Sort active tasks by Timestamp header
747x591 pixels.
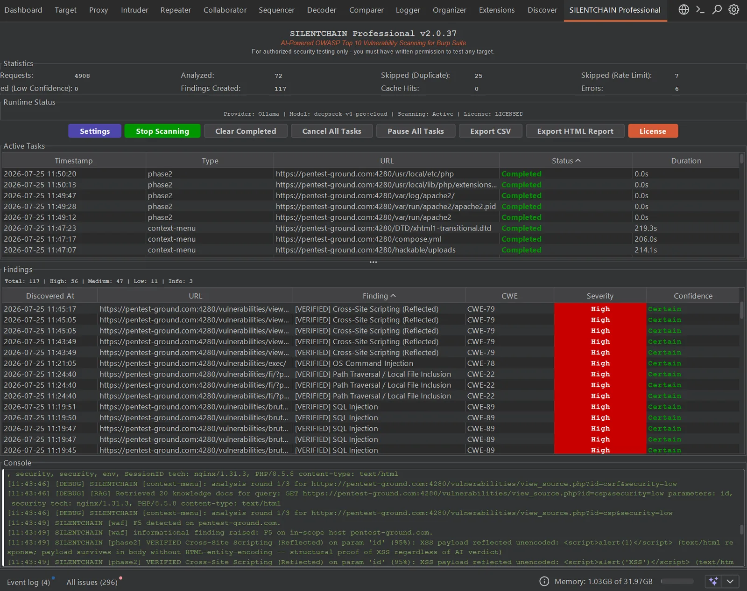click(x=74, y=160)
